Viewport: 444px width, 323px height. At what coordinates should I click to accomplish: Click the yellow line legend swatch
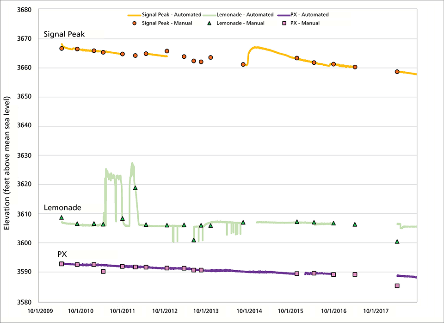click(x=134, y=15)
